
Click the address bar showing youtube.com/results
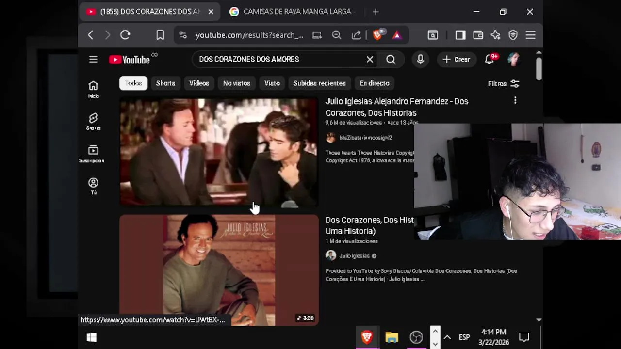249,35
